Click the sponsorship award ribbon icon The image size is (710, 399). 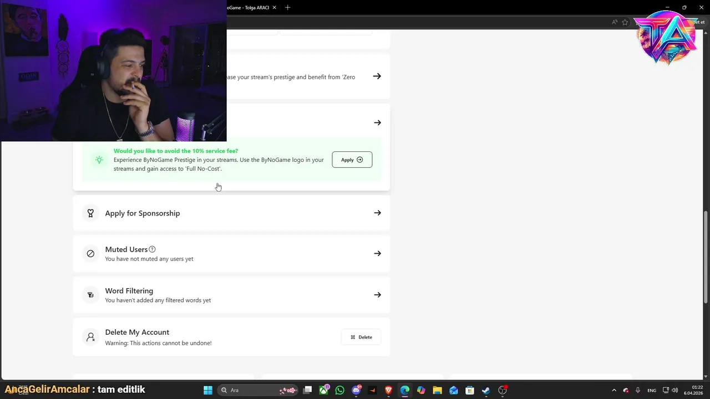90,213
